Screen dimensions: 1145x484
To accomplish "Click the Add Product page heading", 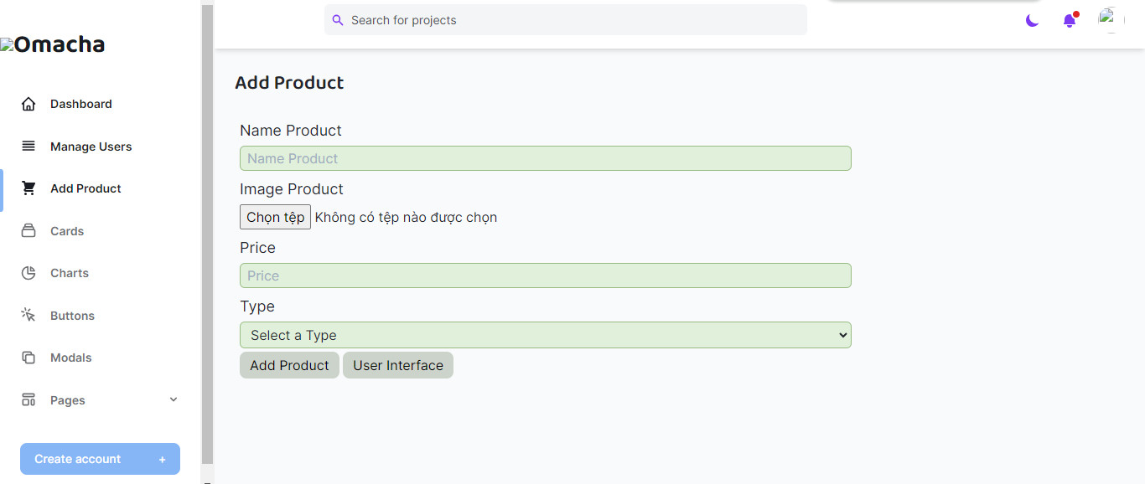I will pyautogui.click(x=289, y=83).
